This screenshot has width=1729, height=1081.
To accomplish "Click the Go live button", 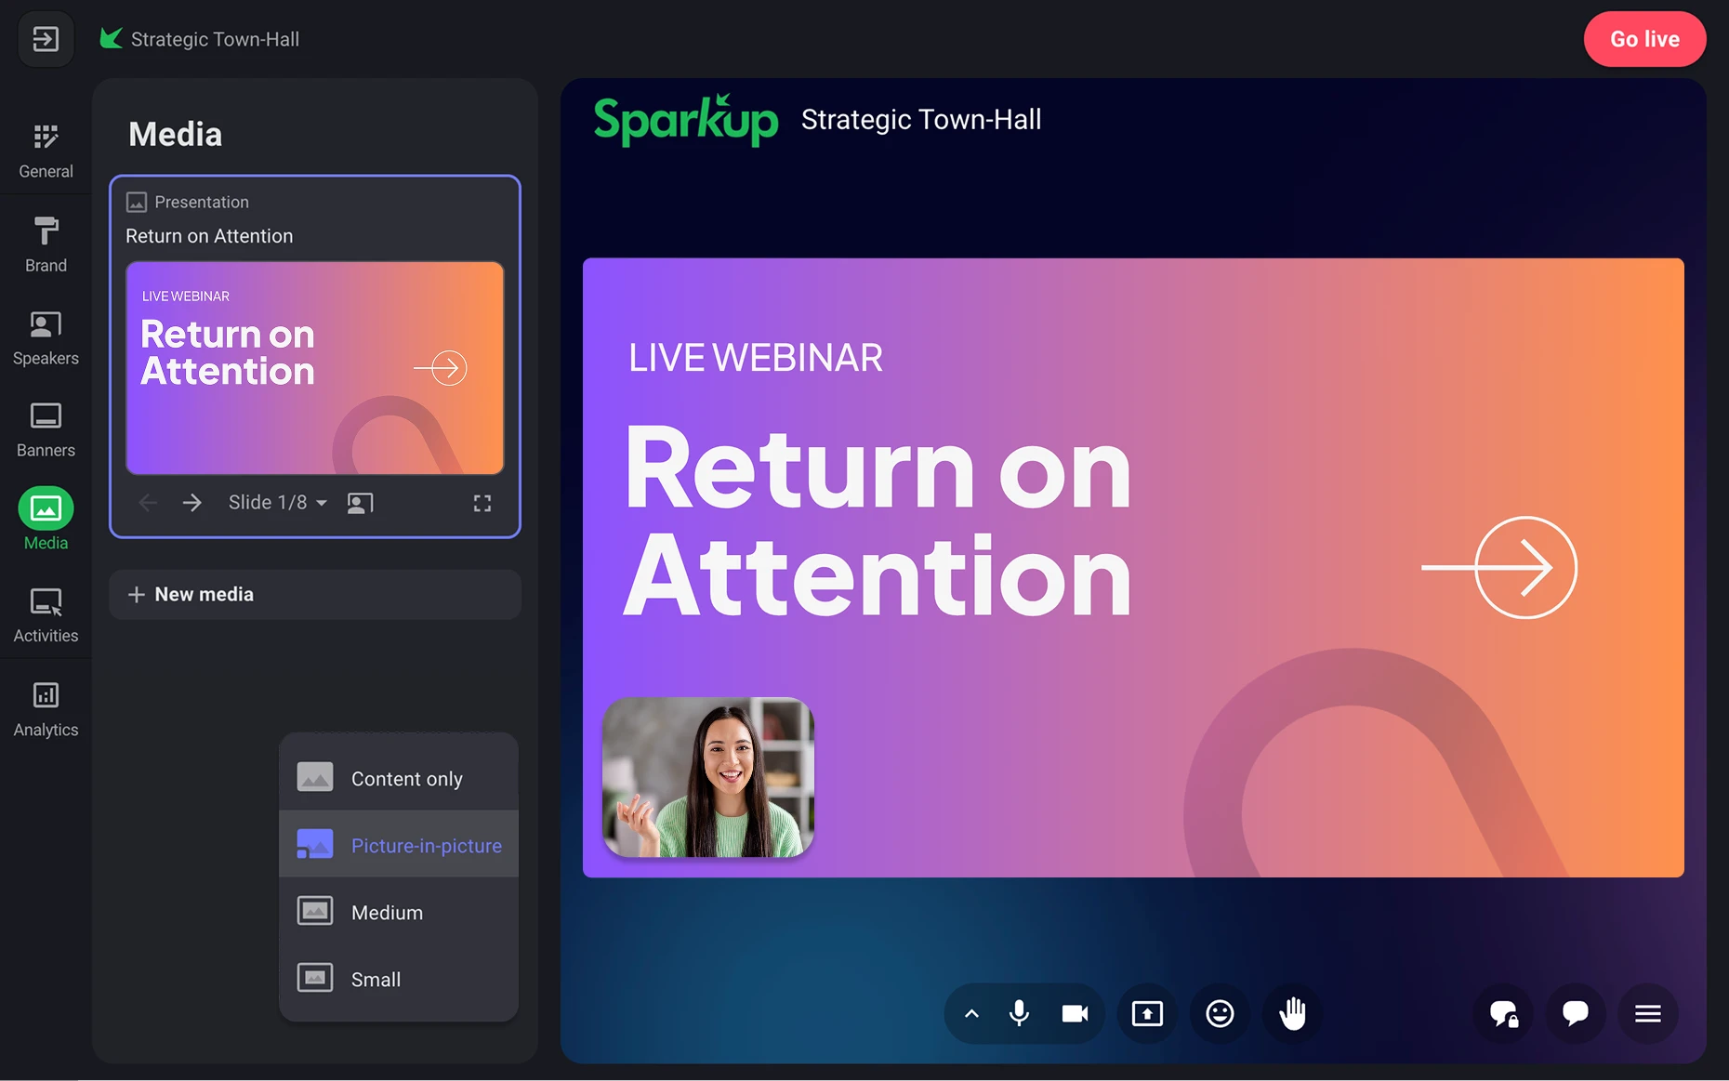I will point(1644,39).
